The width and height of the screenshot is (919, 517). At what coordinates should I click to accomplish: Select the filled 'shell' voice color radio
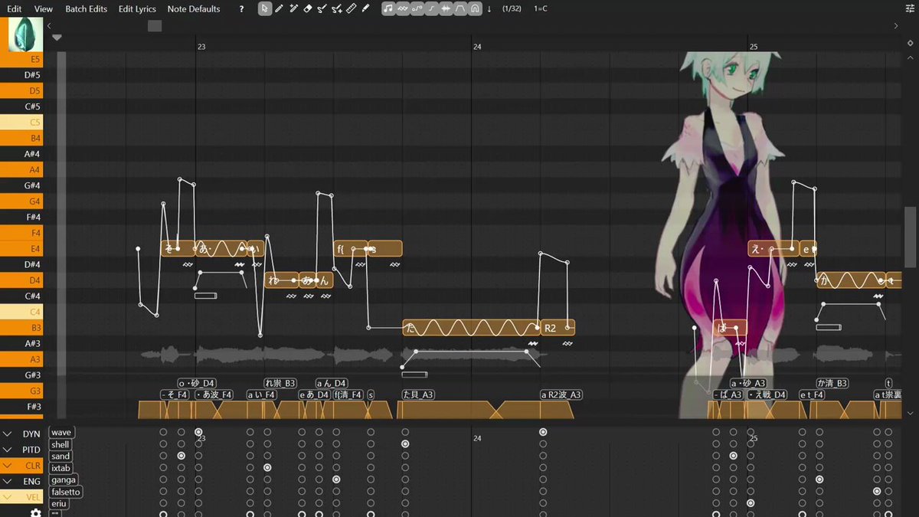pos(405,444)
